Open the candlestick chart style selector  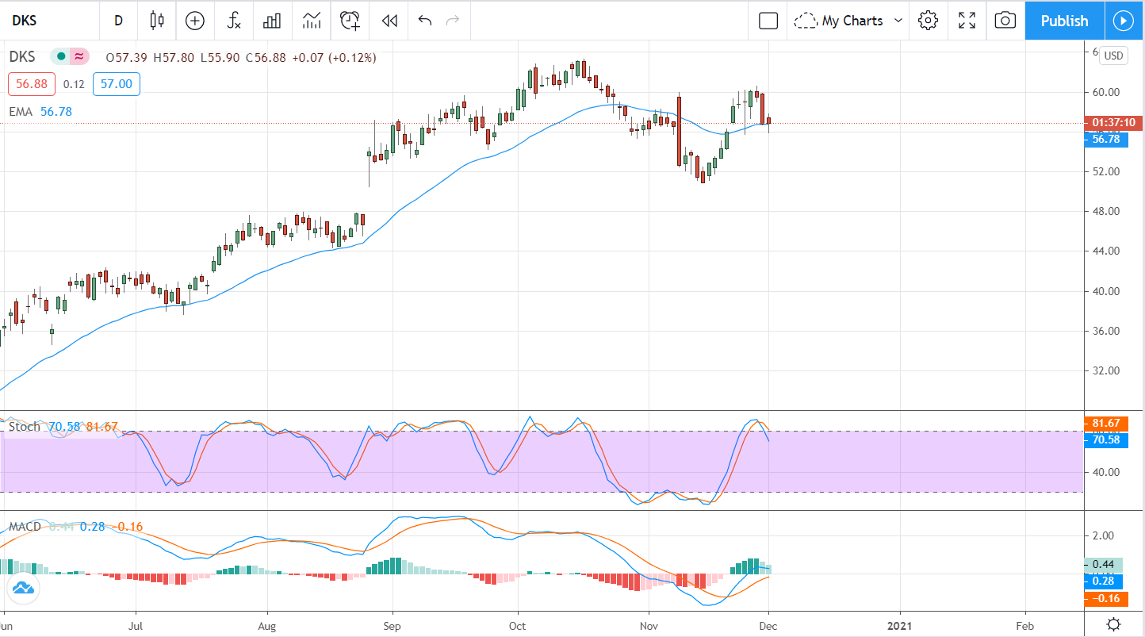point(157,21)
